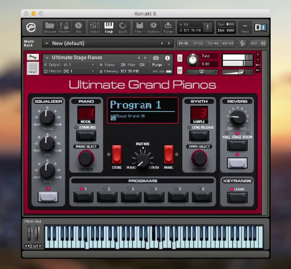Select program 3 button
Screen dimensions: 291x269
coord(131,197)
